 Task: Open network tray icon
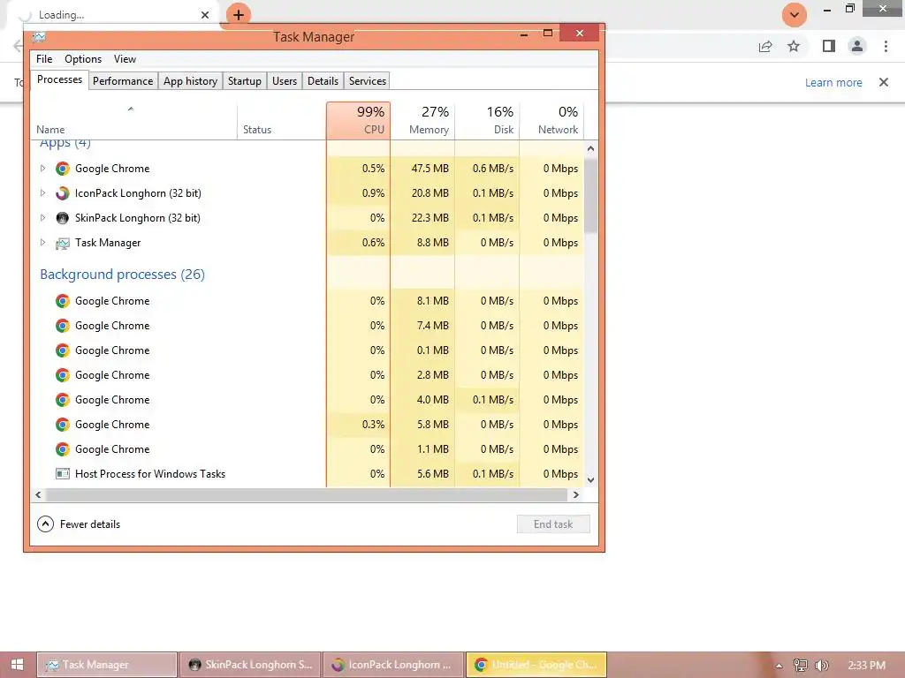[x=801, y=666]
